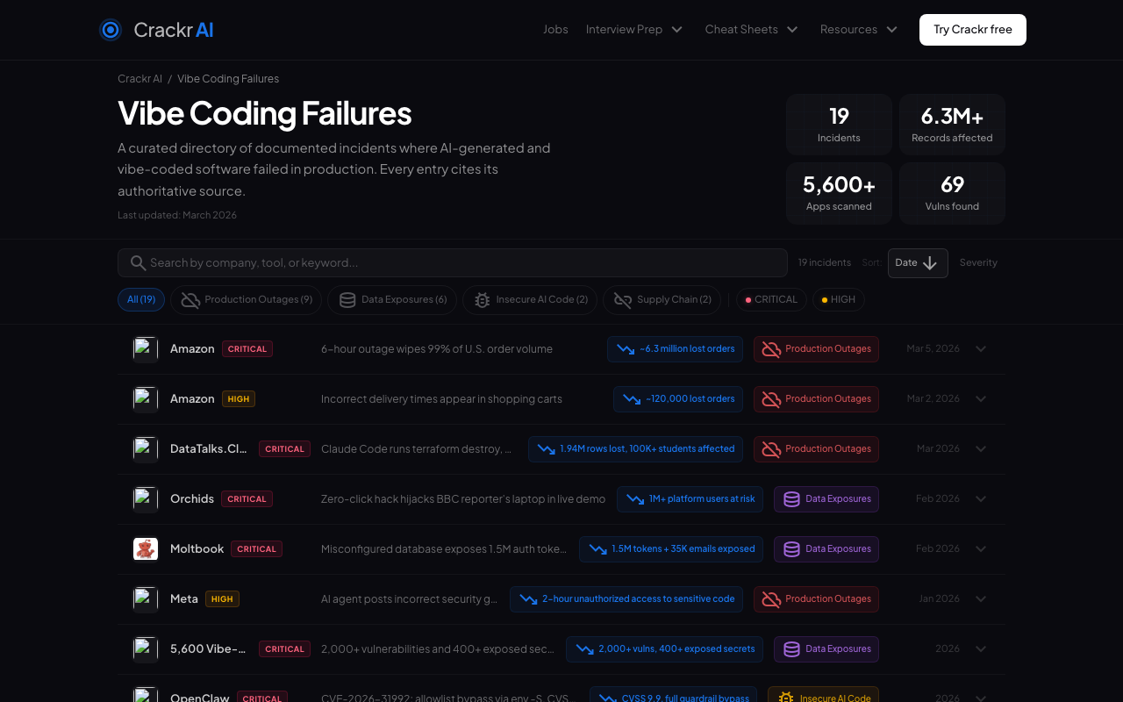The height and width of the screenshot is (702, 1123).
Task: Expand the Cheat Sheets navigation dropdown
Action: click(751, 29)
